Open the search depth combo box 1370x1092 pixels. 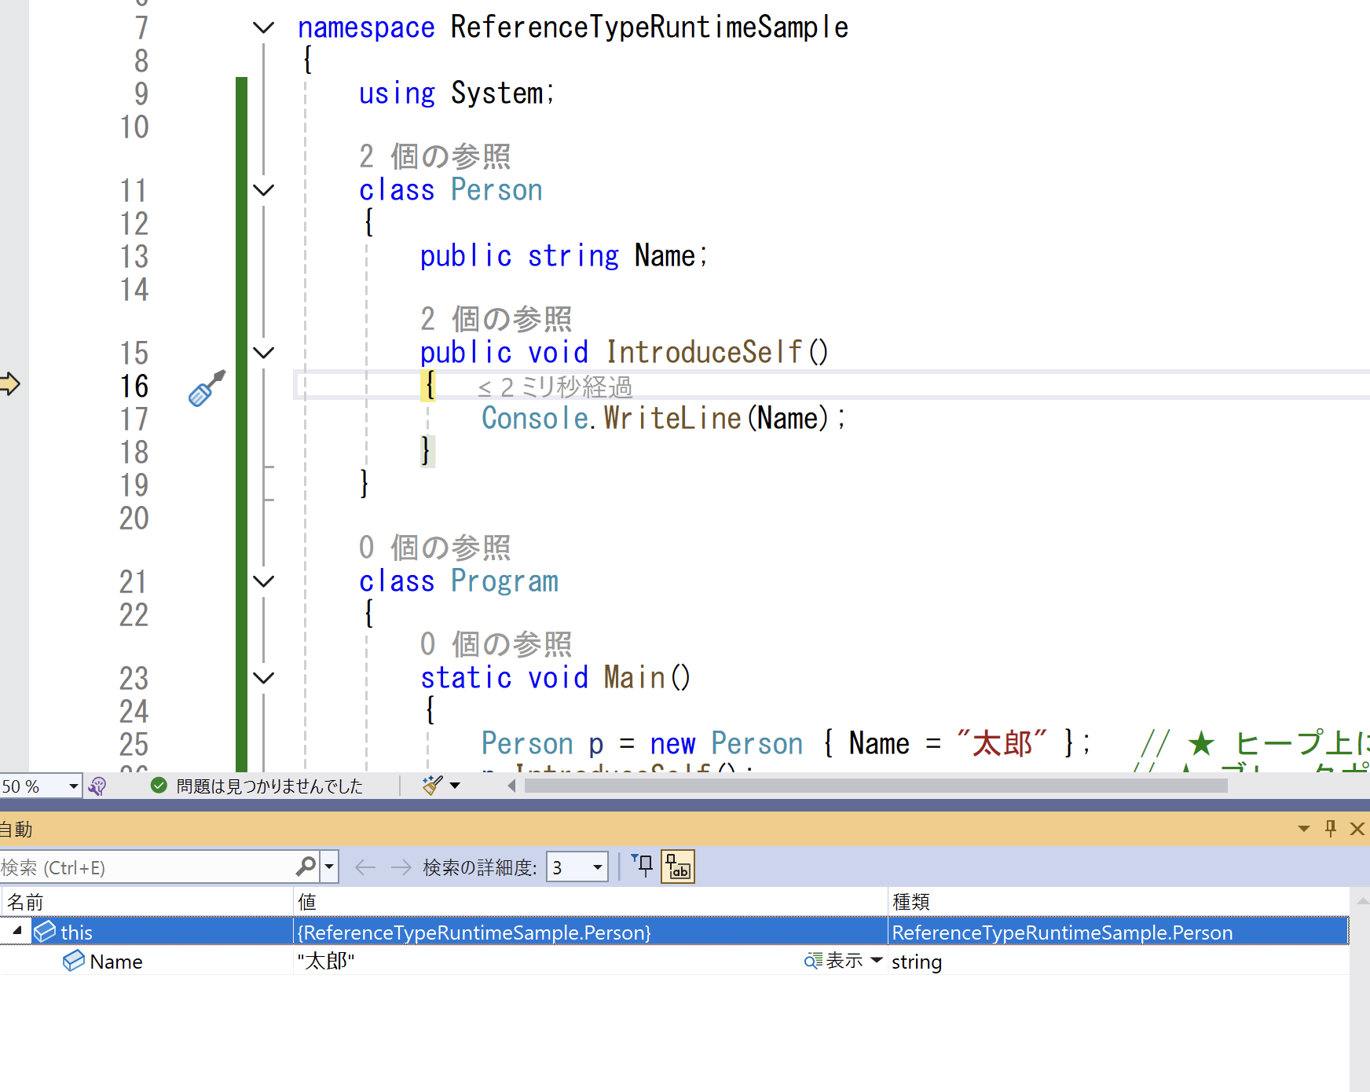(577, 867)
